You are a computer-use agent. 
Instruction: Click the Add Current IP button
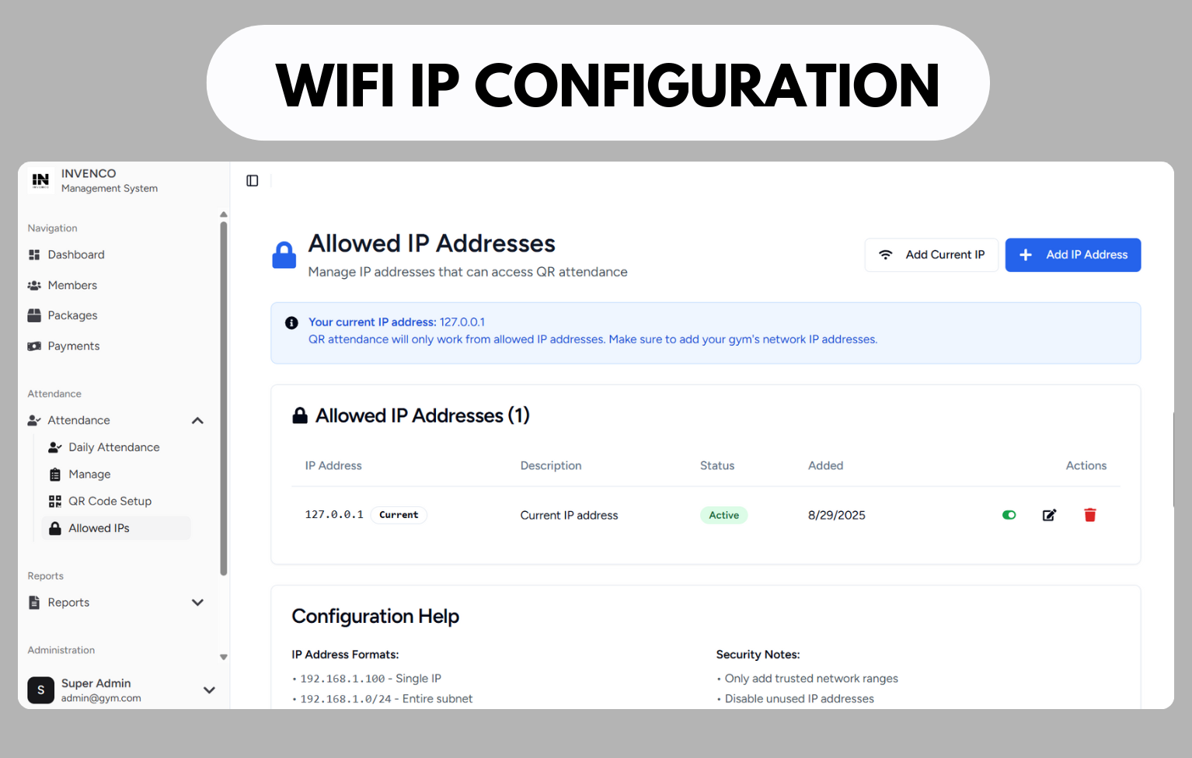pyautogui.click(x=931, y=255)
